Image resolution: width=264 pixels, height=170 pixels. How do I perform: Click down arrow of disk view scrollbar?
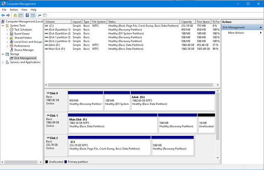(217, 158)
